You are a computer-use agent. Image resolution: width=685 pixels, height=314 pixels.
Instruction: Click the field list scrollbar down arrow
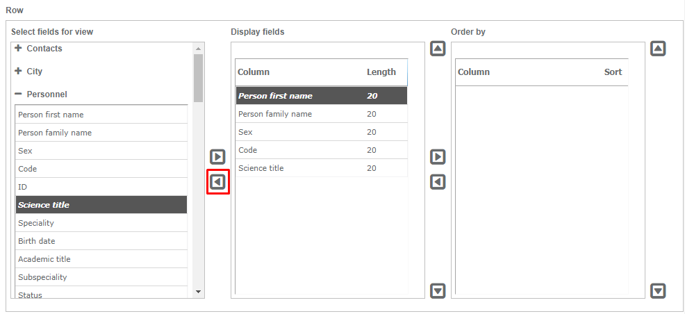[198, 292]
